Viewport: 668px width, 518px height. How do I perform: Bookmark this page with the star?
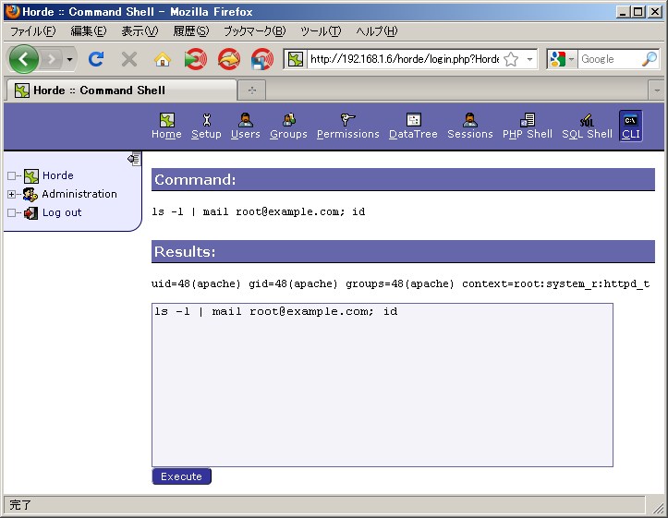coord(511,59)
